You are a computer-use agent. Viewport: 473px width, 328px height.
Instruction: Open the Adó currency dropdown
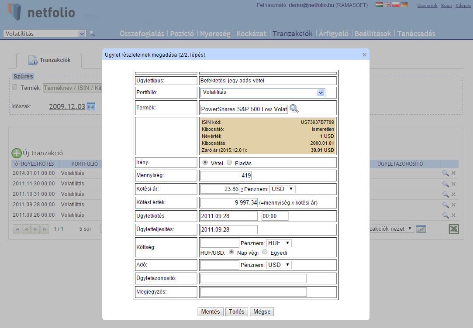pos(279,265)
